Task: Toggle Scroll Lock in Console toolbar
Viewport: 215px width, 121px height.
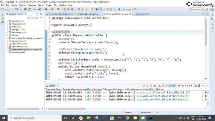Action: 163,86
